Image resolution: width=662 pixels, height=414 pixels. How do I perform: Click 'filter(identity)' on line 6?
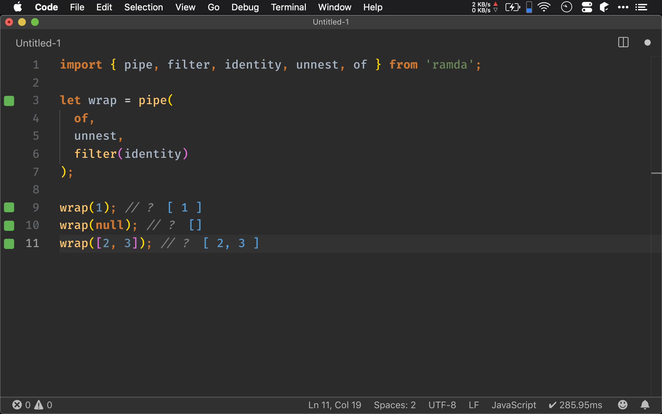click(x=131, y=154)
